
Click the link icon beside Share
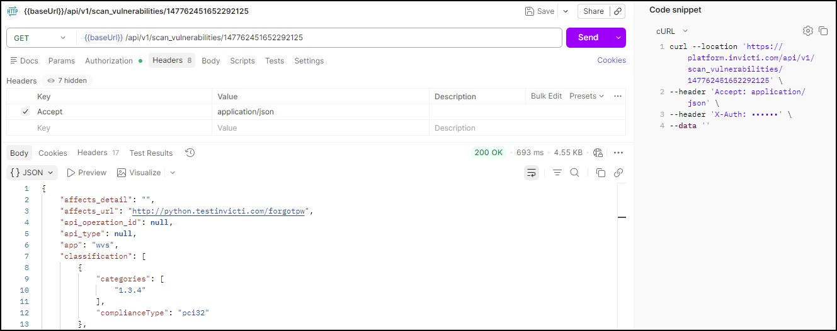[618, 11]
